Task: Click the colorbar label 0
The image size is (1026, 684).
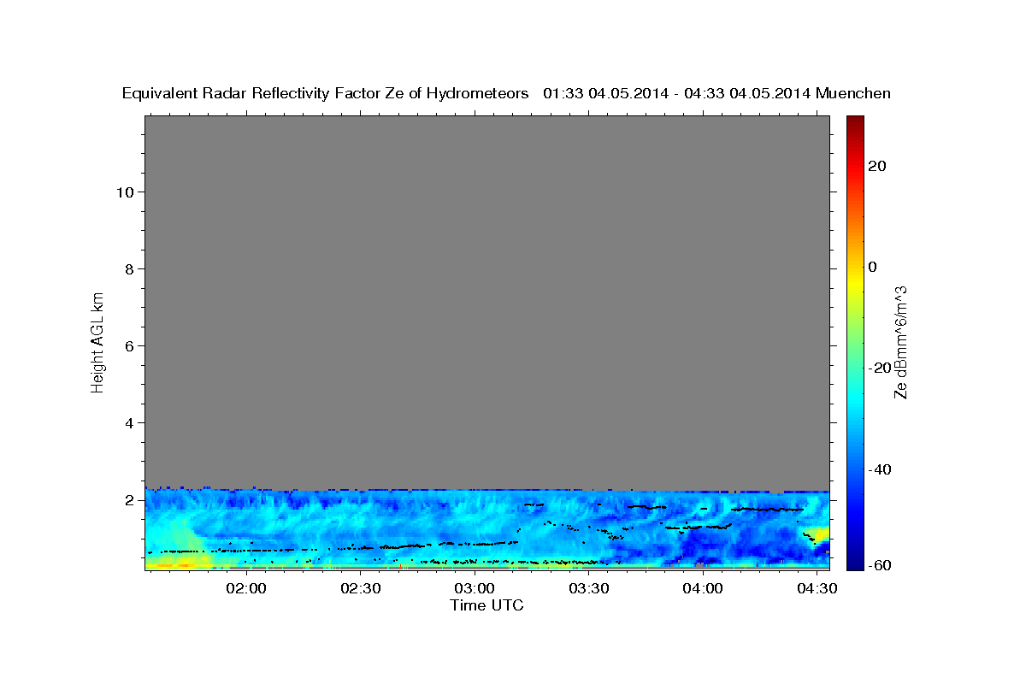Action: [x=872, y=267]
